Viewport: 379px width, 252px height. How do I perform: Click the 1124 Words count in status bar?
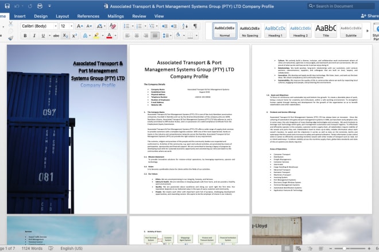click(32, 249)
